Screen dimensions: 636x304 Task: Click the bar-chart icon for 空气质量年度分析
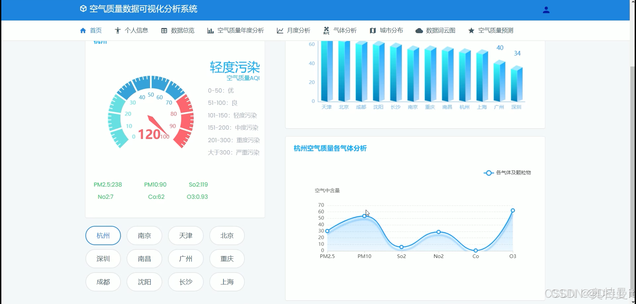pos(211,30)
